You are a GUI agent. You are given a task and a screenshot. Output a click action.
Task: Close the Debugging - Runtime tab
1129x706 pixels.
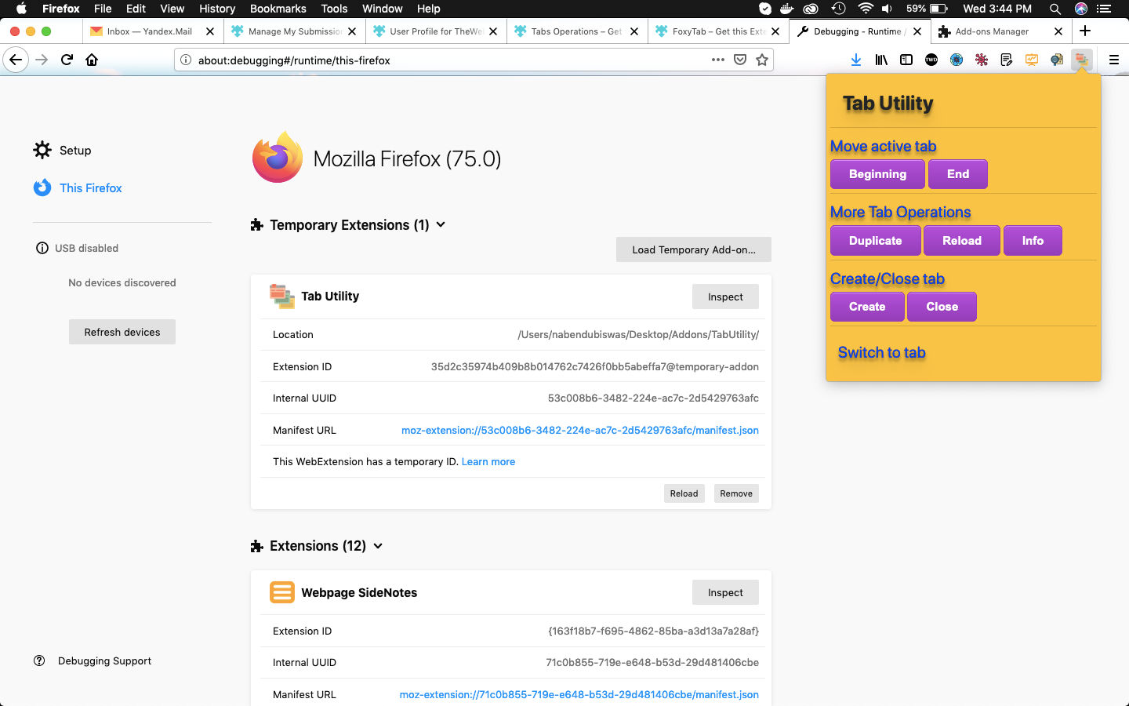pyautogui.click(x=917, y=31)
